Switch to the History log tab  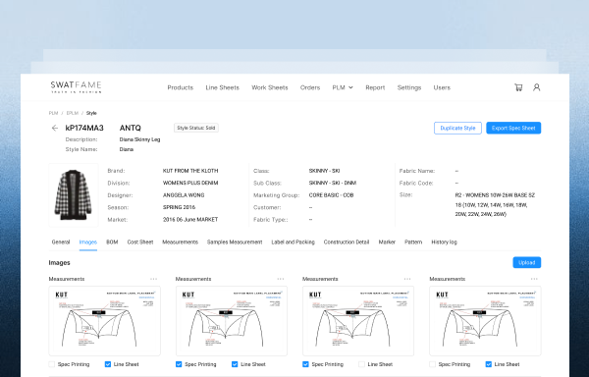(444, 242)
